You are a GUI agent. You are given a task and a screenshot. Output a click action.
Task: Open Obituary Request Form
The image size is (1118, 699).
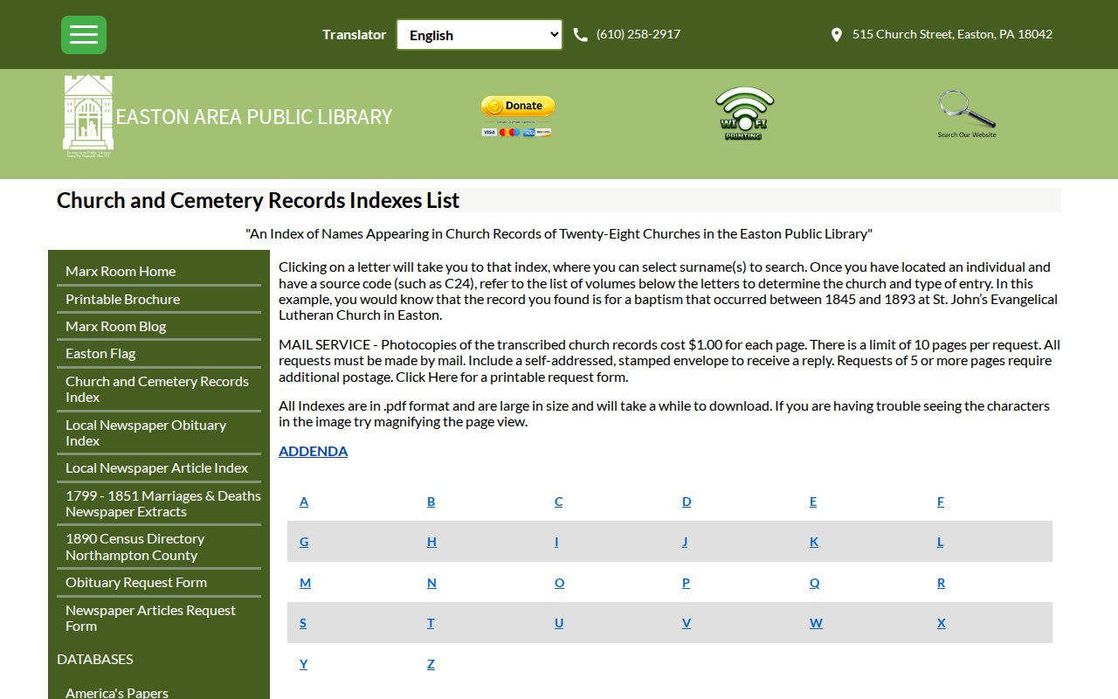(136, 583)
